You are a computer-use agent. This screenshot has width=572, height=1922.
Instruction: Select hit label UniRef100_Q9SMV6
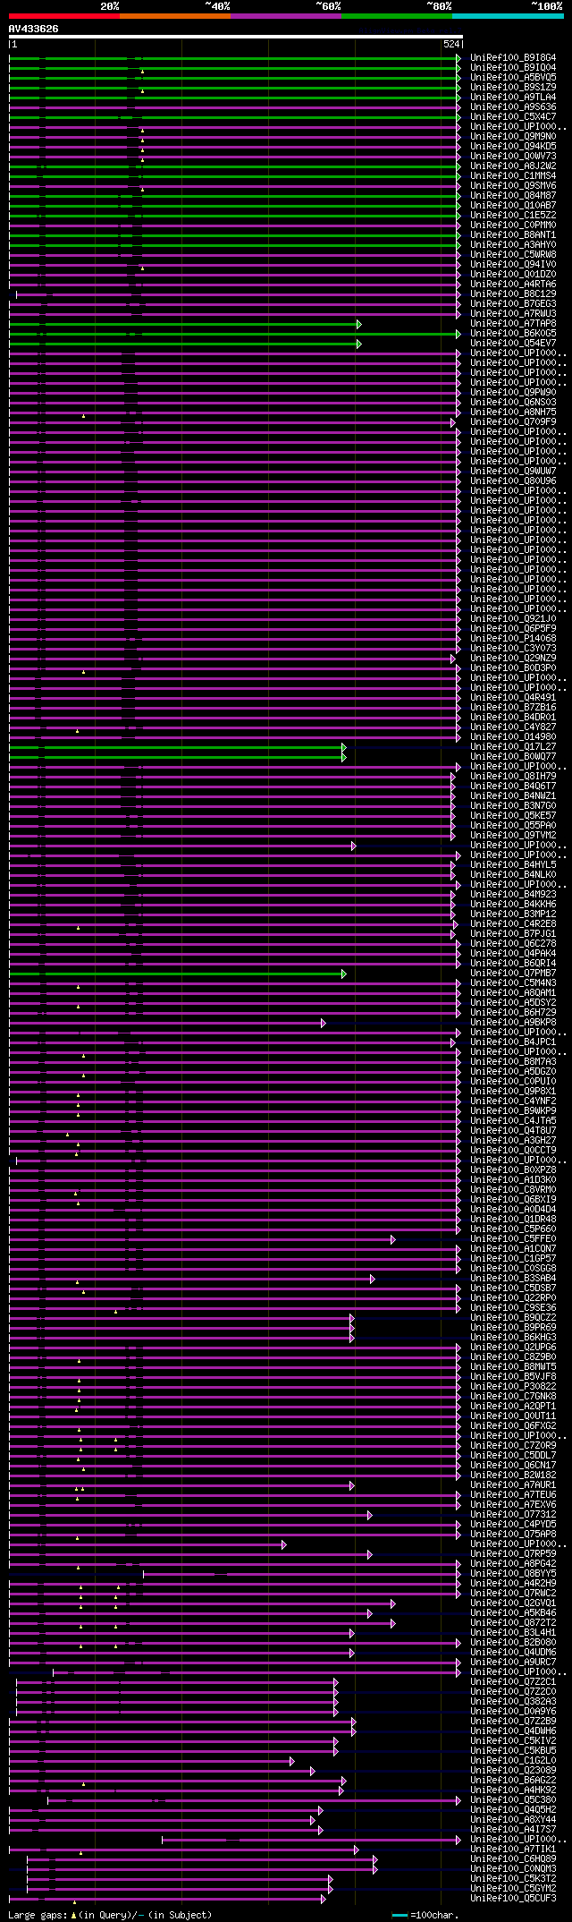pos(513,185)
